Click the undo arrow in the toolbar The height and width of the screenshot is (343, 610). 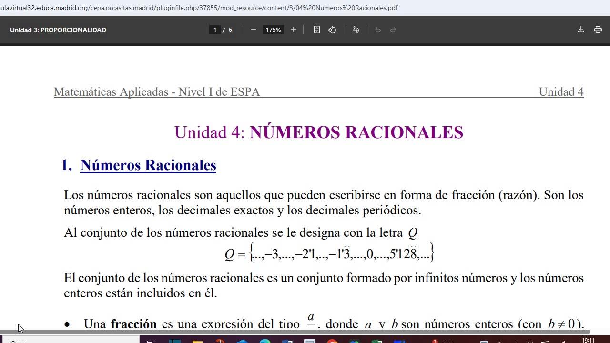378,30
